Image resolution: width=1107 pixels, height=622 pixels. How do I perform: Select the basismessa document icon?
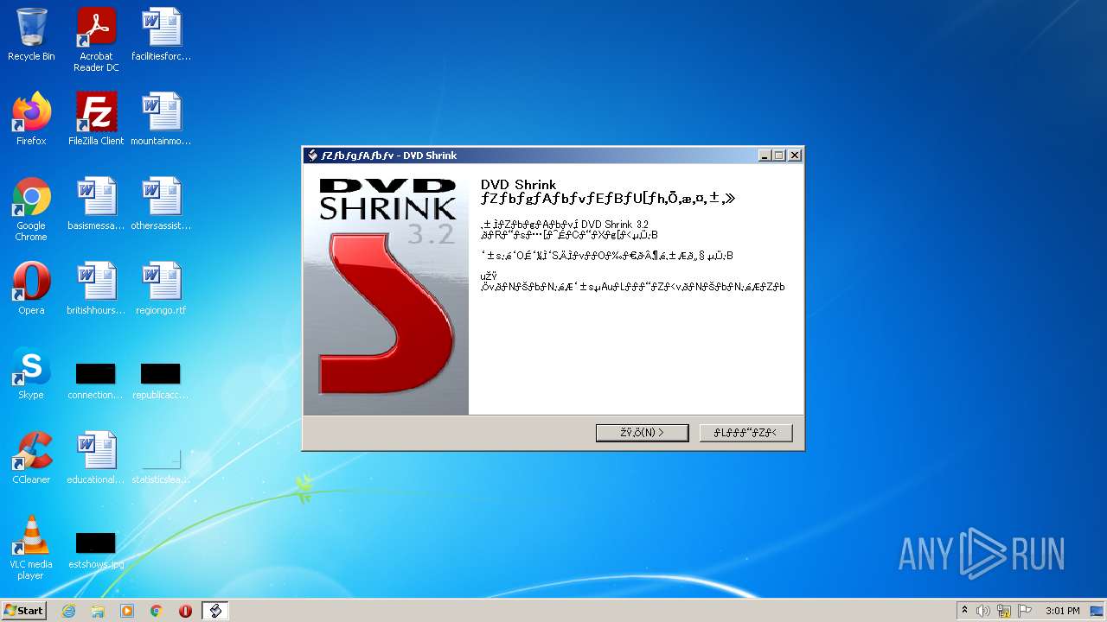click(x=96, y=204)
